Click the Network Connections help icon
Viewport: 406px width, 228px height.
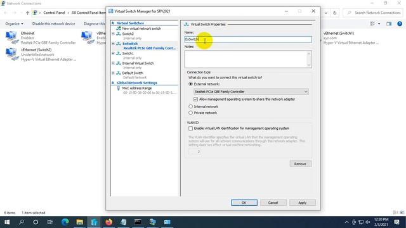pos(400,23)
